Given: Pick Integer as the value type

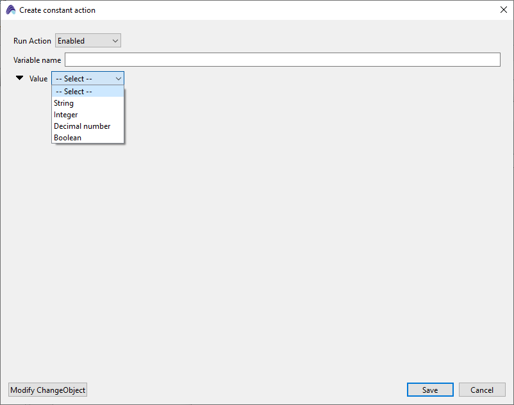Looking at the screenshot, I should point(66,115).
